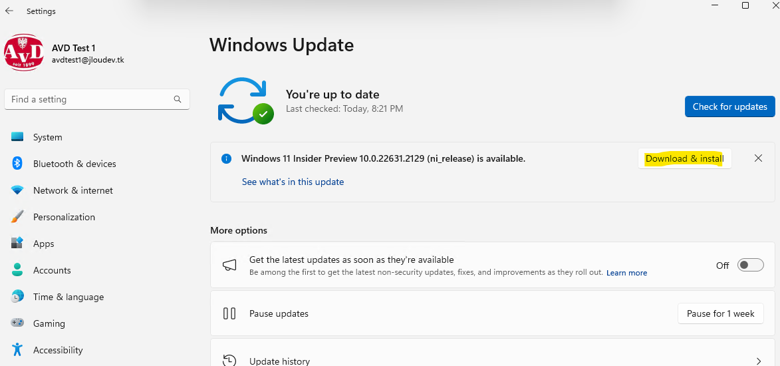Click the search magnifier icon
780x366 pixels.
pyautogui.click(x=178, y=100)
